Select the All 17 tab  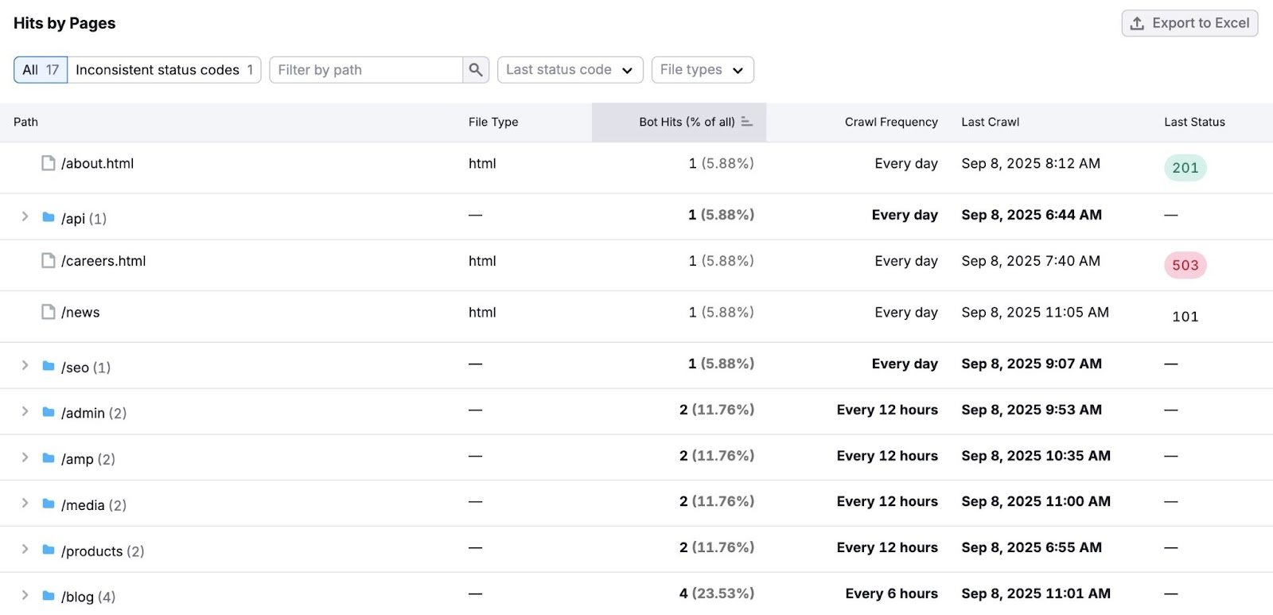pos(41,70)
